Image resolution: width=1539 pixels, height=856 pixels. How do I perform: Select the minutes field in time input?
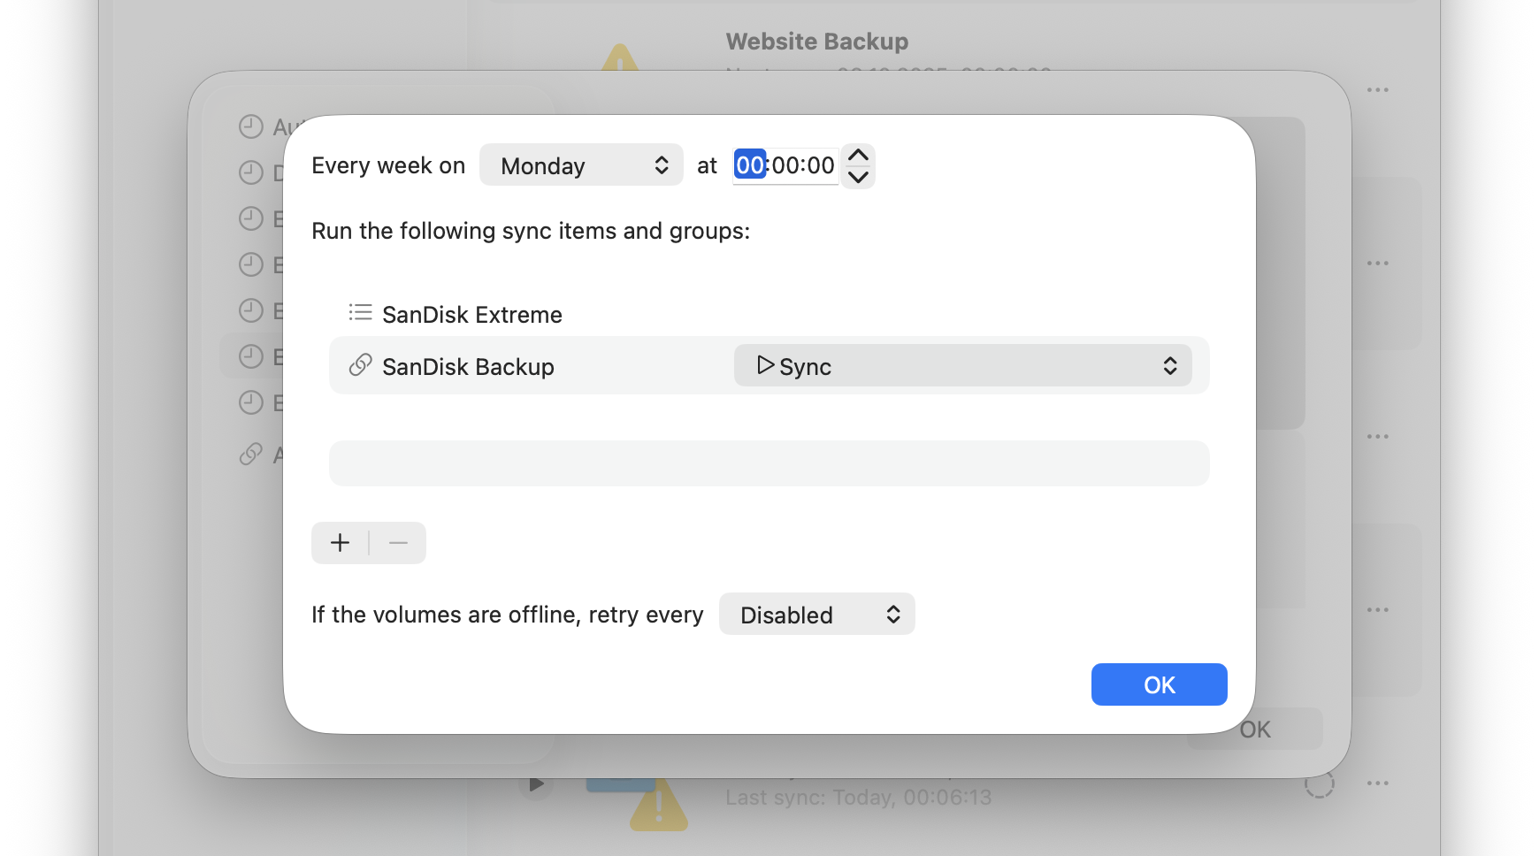point(785,165)
